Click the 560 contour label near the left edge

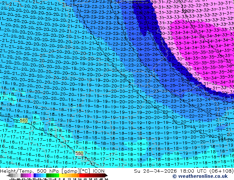tap(24, 121)
